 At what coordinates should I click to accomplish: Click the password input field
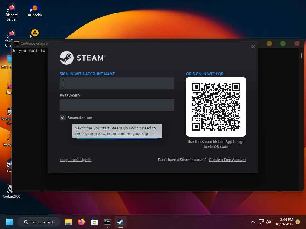[x=117, y=105]
